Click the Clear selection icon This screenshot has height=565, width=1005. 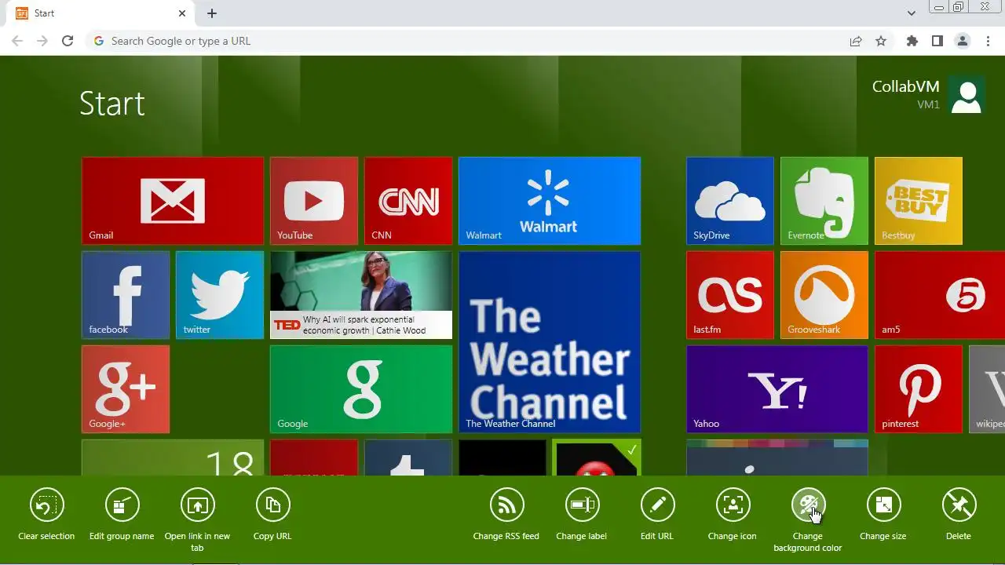(x=46, y=505)
